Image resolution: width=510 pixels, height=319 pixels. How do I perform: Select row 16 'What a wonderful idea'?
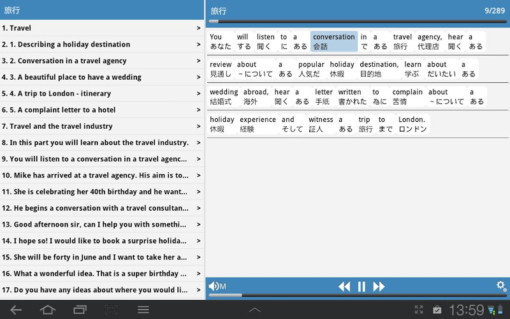coord(102,274)
